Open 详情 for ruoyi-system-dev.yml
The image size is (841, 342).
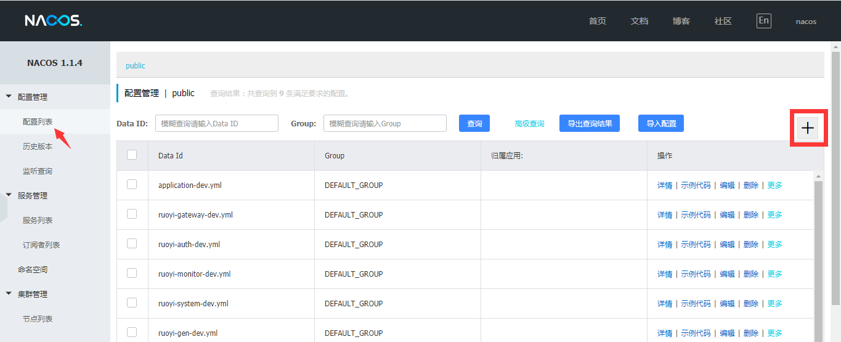coord(665,304)
